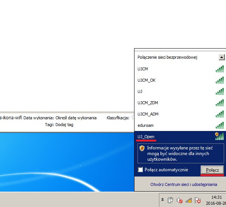Open the 'Otwórz Centrum sieci i udostępniania' link
The image size is (226, 207).
(183, 184)
